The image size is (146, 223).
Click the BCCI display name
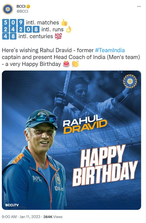21,6
